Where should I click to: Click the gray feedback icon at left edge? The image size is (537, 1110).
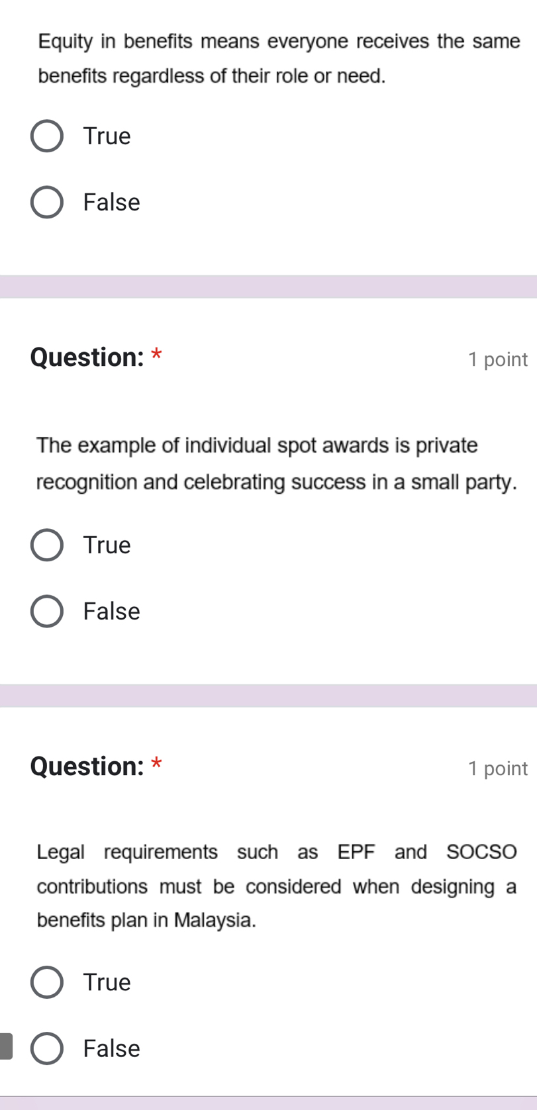pyautogui.click(x=5, y=1046)
